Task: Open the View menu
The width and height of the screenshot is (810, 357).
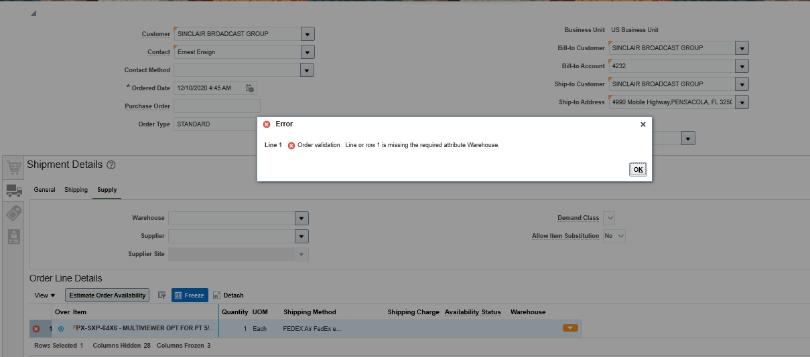Action: click(45, 295)
